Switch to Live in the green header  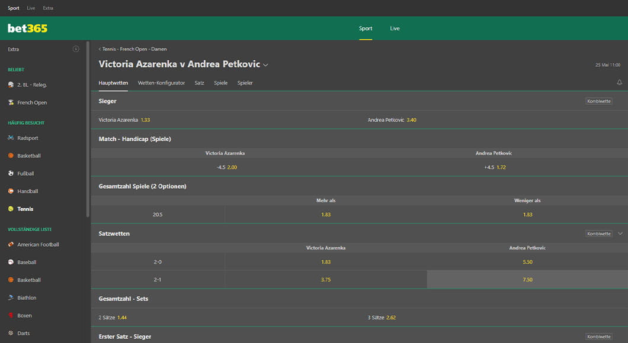click(x=395, y=28)
